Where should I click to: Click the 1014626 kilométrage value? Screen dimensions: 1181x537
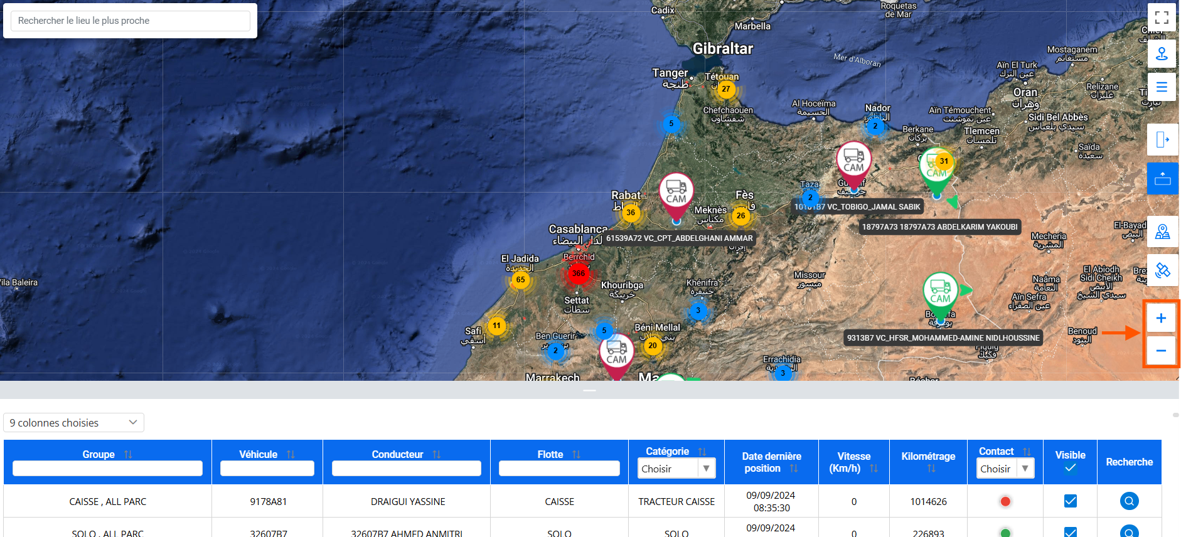(928, 501)
